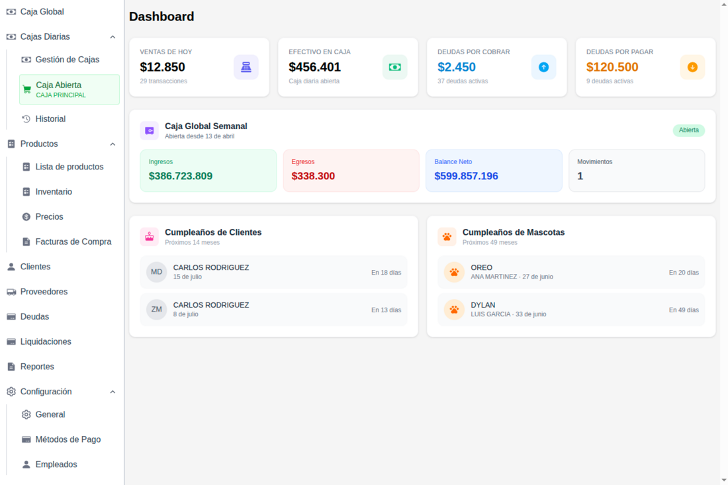Click the paw avatar next to OREO
Viewport: 728px width, 485px height.
tap(454, 272)
